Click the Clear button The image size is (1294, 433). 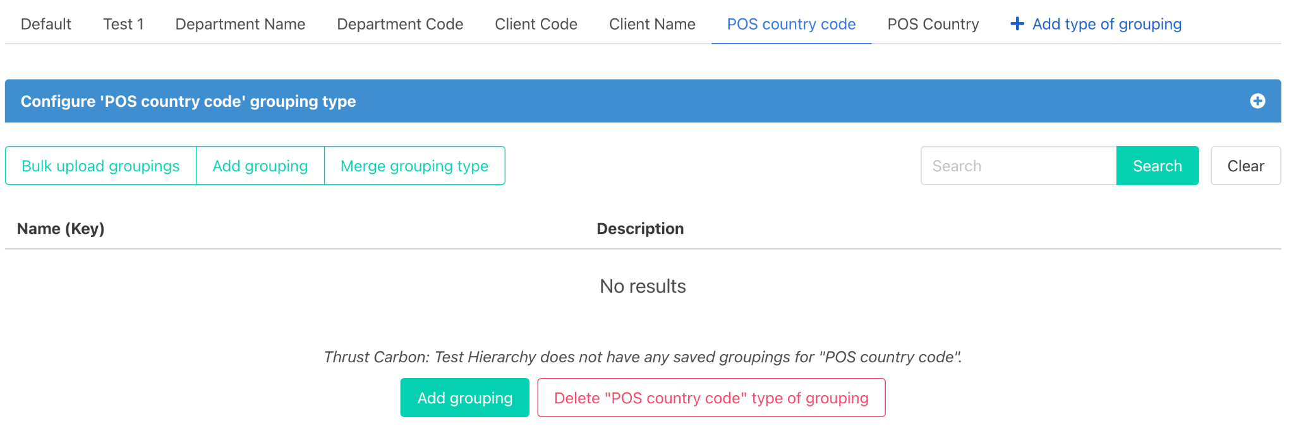(x=1245, y=166)
